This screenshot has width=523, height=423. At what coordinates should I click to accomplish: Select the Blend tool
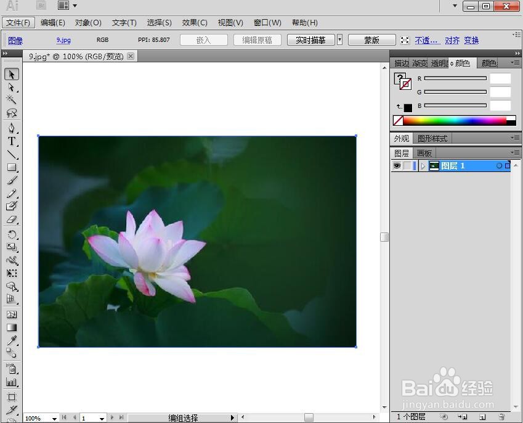[x=12, y=353]
